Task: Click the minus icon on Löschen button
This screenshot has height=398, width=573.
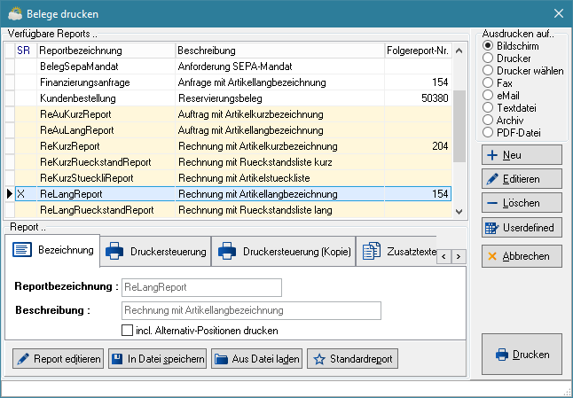Action: [x=492, y=203]
